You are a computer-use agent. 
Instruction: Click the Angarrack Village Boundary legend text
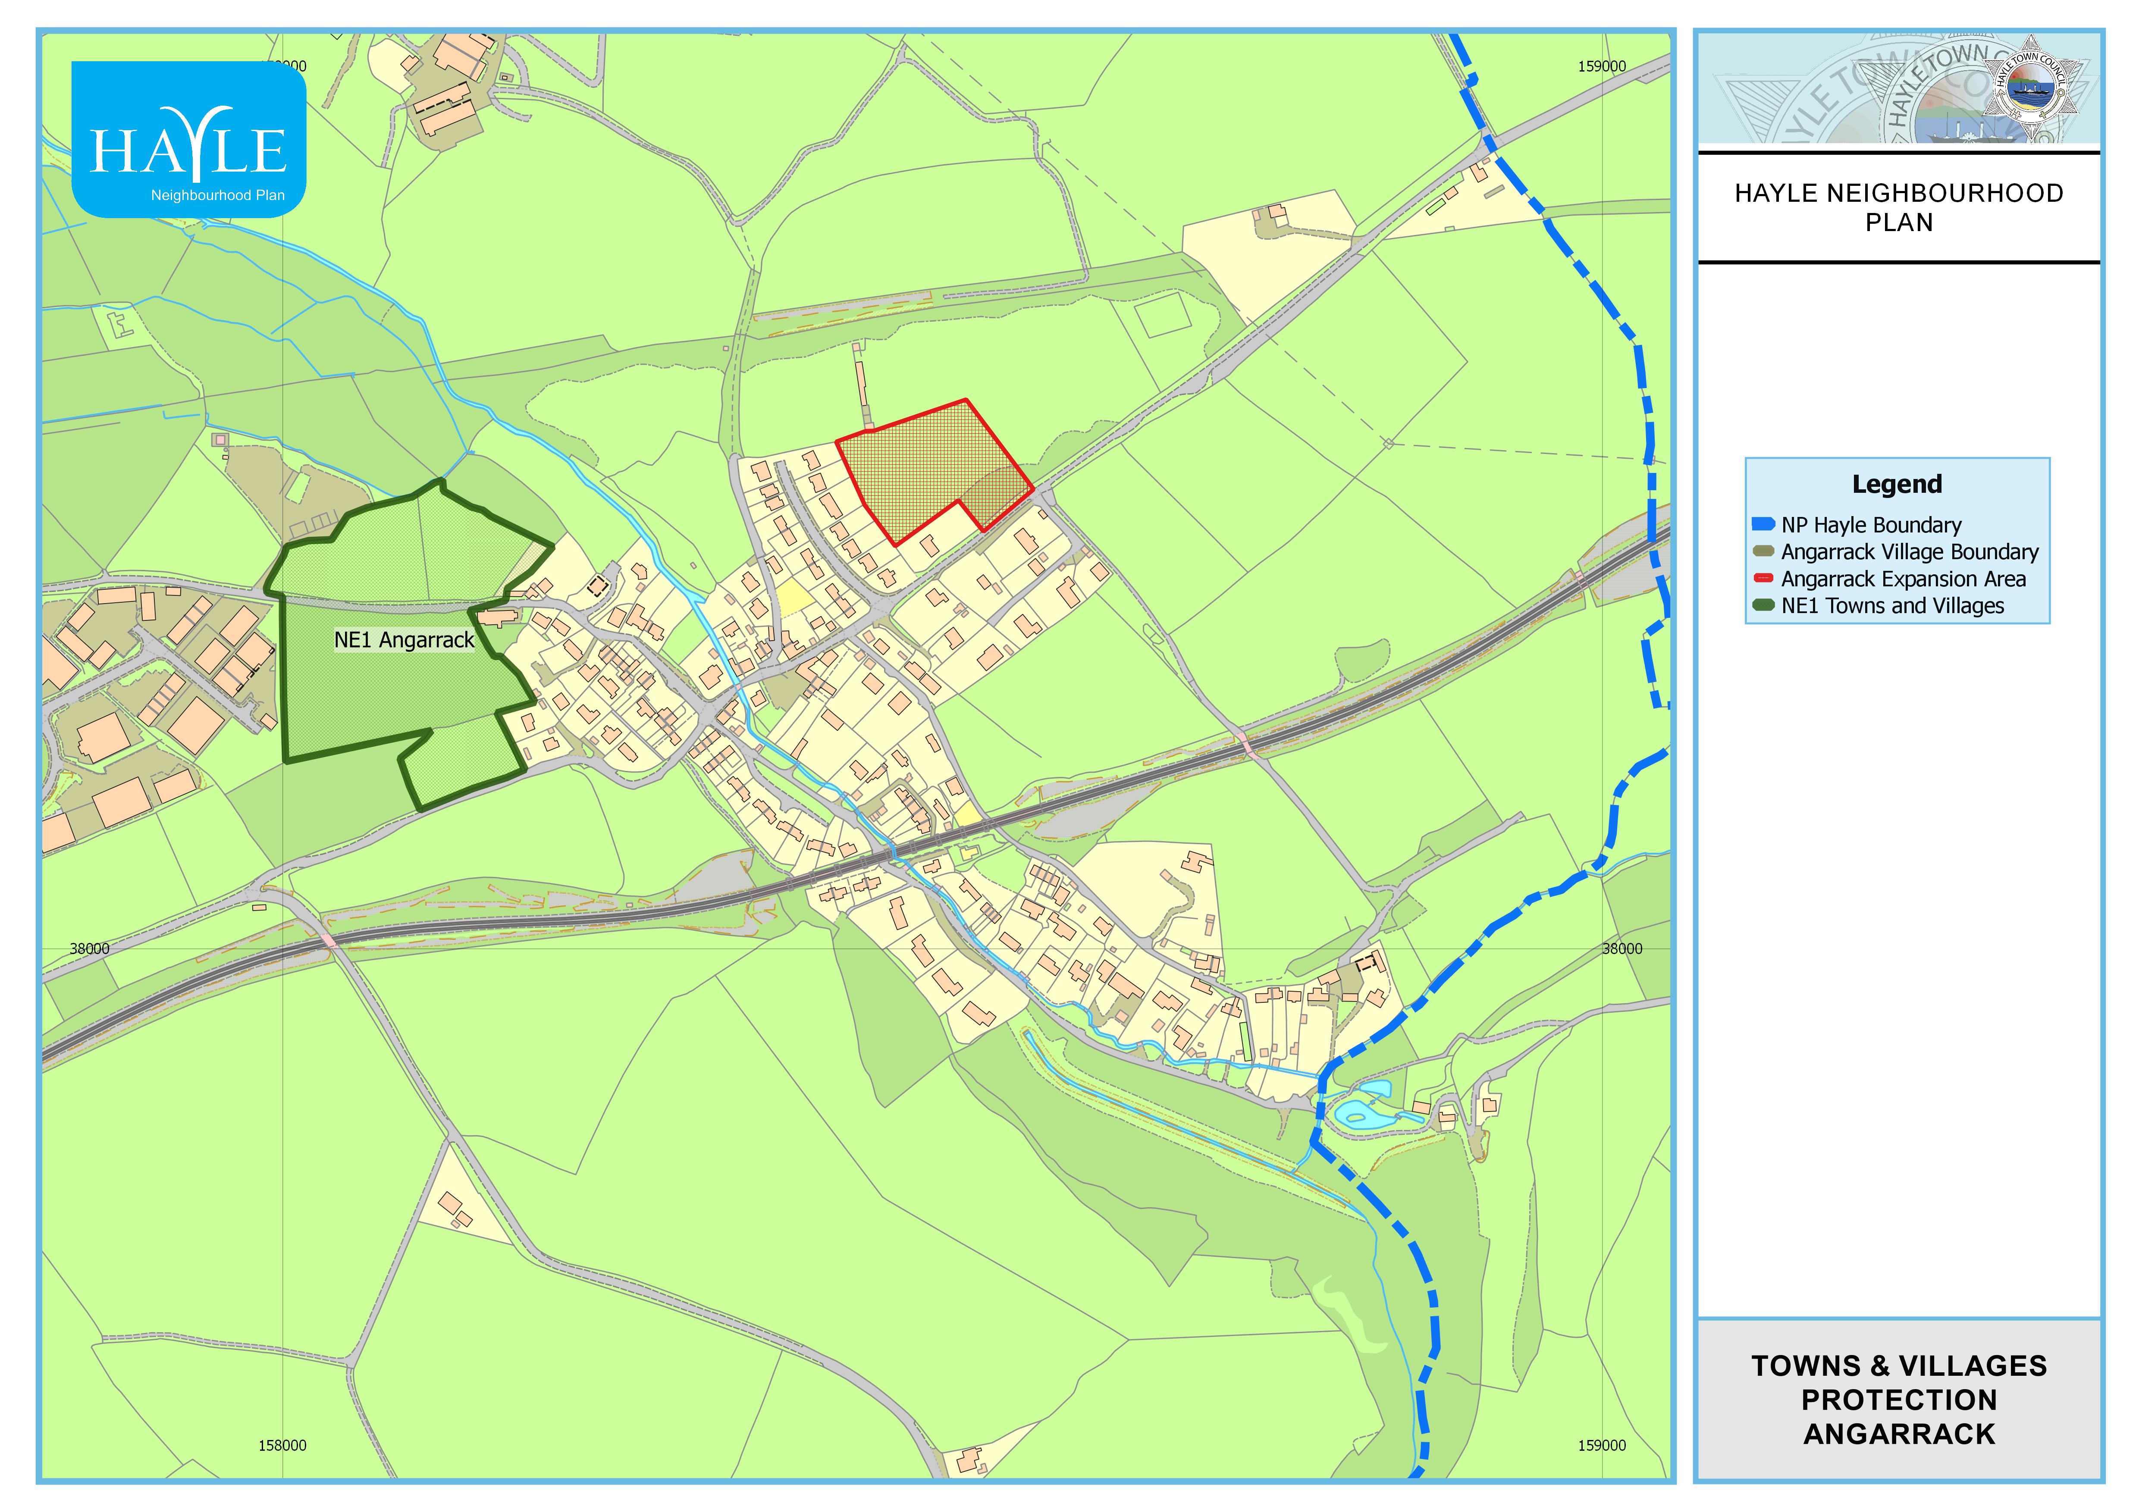(x=1910, y=551)
